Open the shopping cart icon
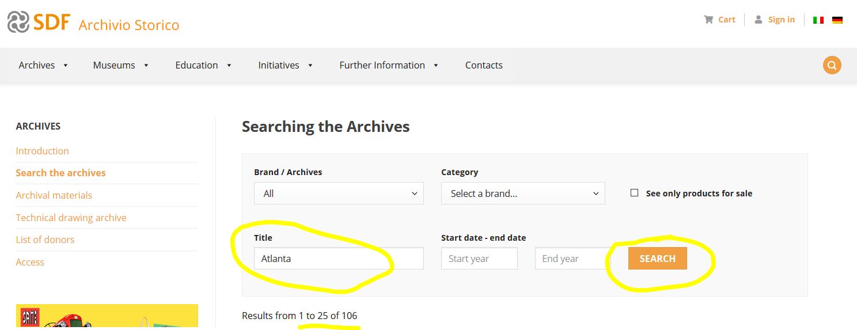 pos(708,20)
